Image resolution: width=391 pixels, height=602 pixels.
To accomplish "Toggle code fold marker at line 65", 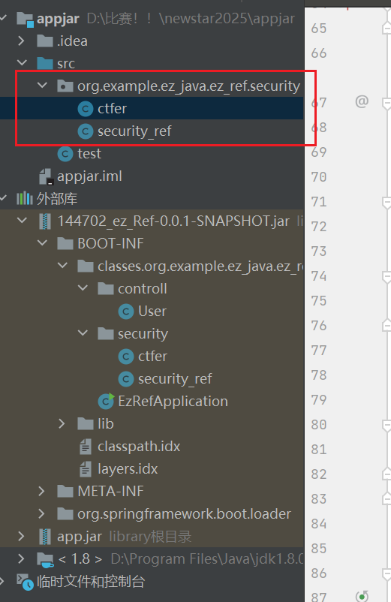I will click(386, 29).
